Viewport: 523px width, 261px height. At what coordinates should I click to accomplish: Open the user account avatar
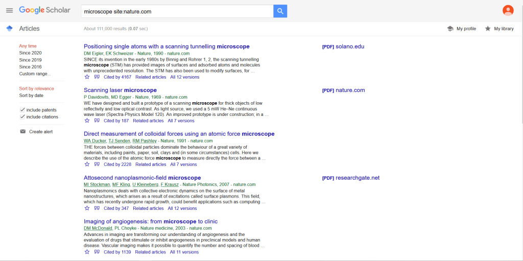[x=508, y=11]
